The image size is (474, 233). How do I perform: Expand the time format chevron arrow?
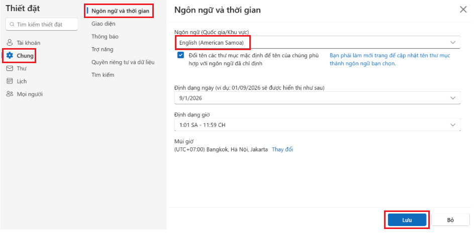[452, 124]
